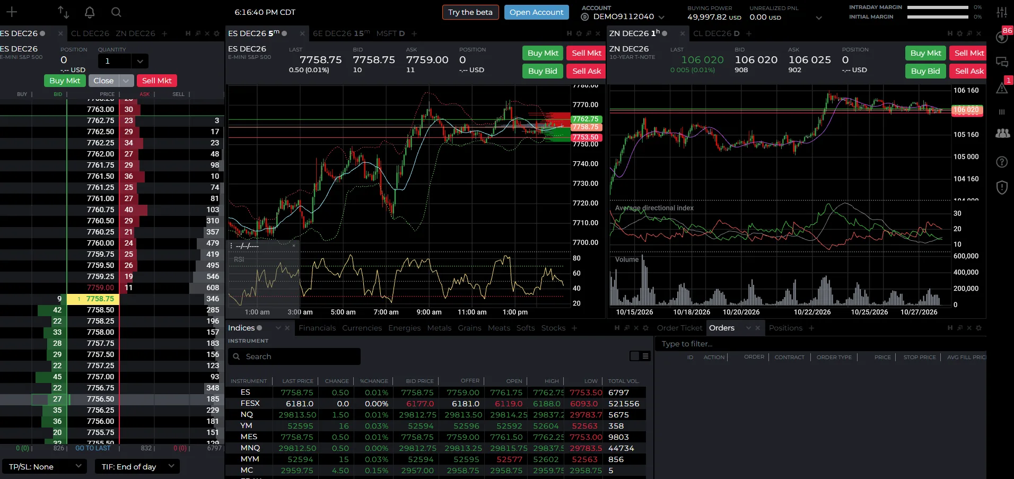Screen dimensions: 1014x479
Task: Open the chat bubbles icon in right sidebar
Action: point(1002,62)
